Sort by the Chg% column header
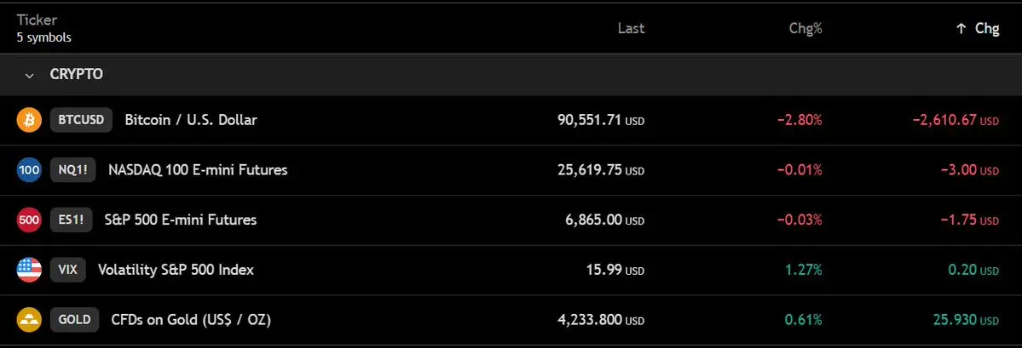 [805, 28]
